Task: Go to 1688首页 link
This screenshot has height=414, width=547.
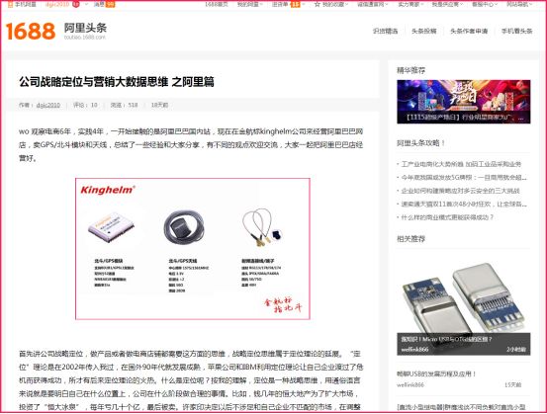Action: point(217,5)
